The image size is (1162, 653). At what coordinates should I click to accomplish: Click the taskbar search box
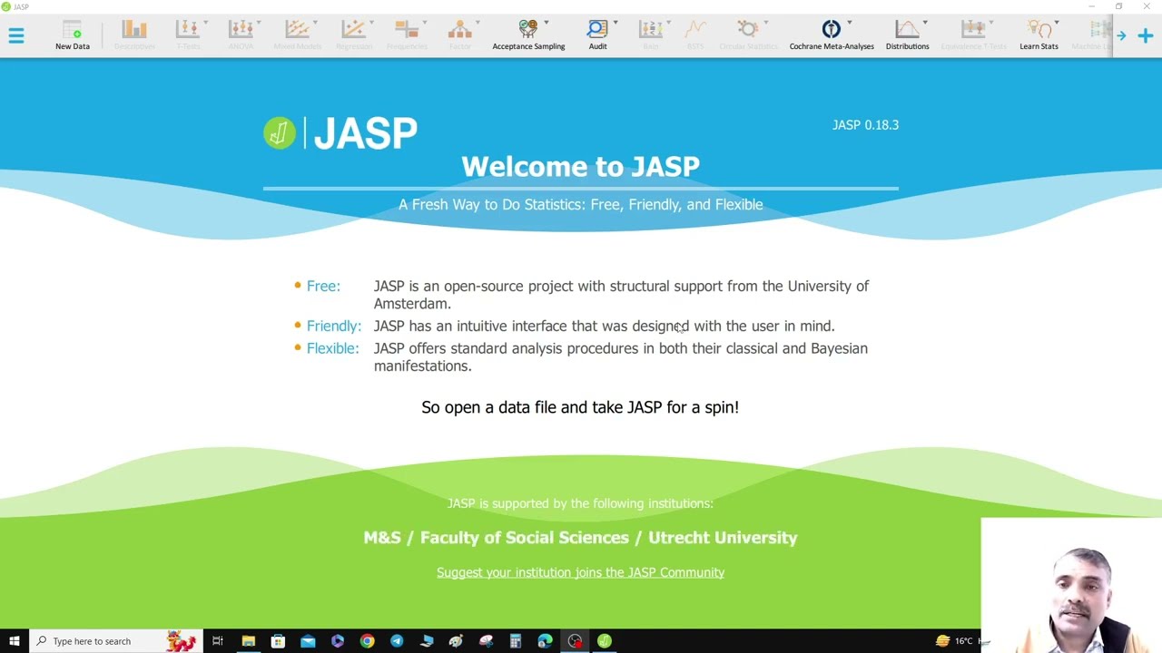pos(116,641)
